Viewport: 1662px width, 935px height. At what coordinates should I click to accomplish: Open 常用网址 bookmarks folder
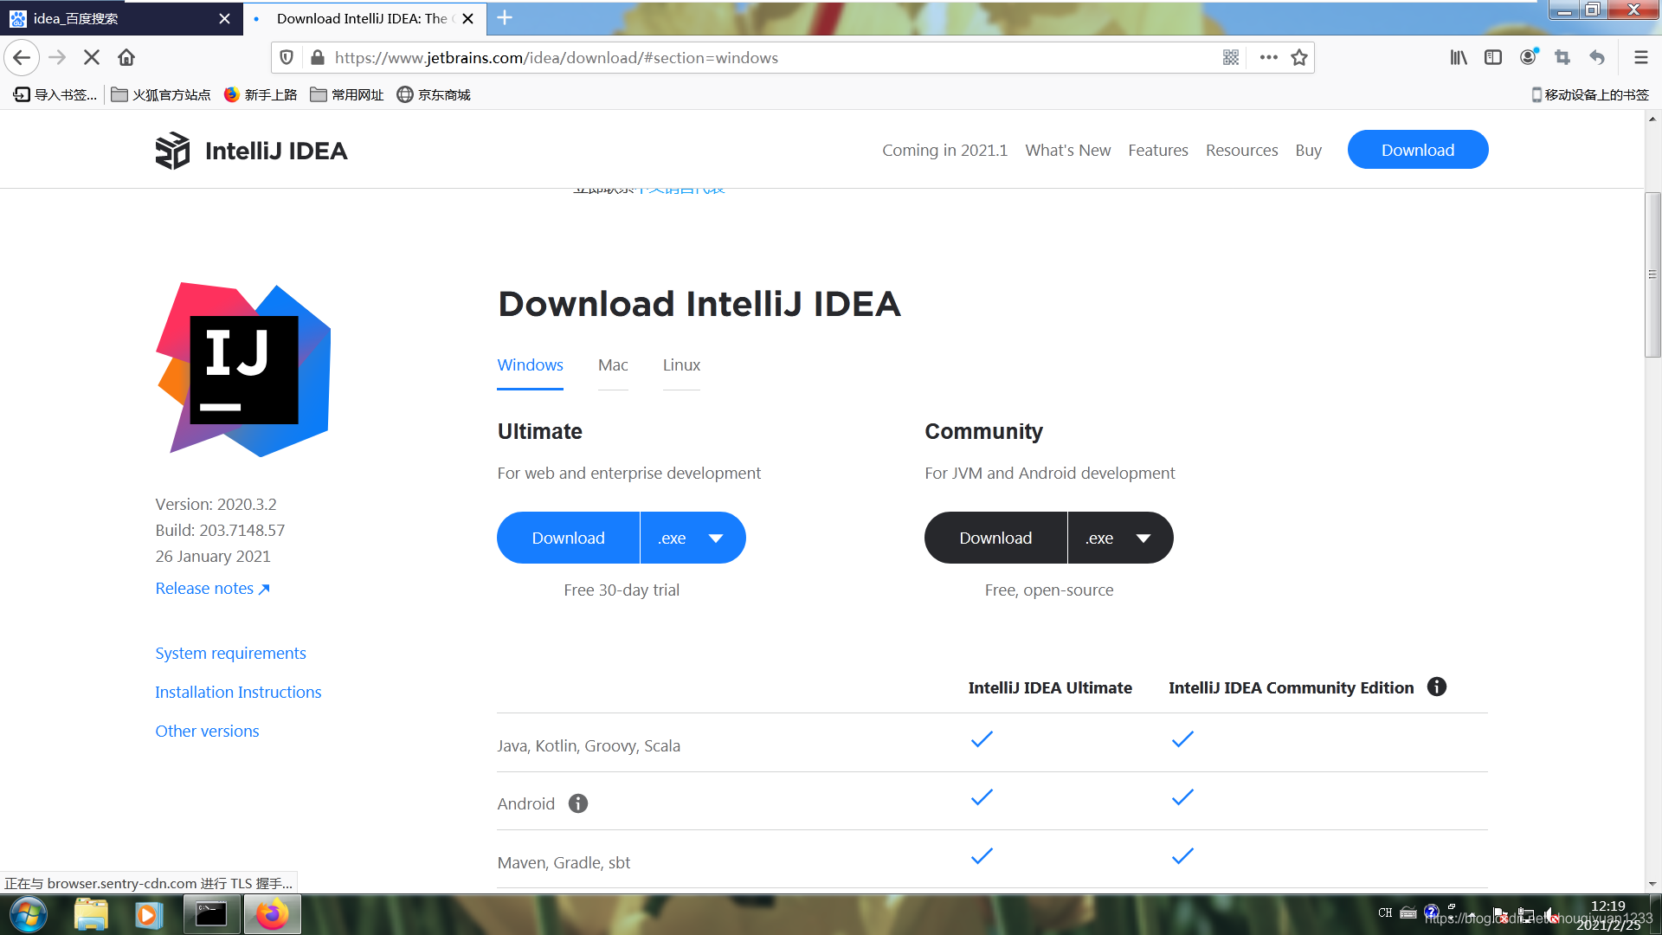tap(347, 94)
